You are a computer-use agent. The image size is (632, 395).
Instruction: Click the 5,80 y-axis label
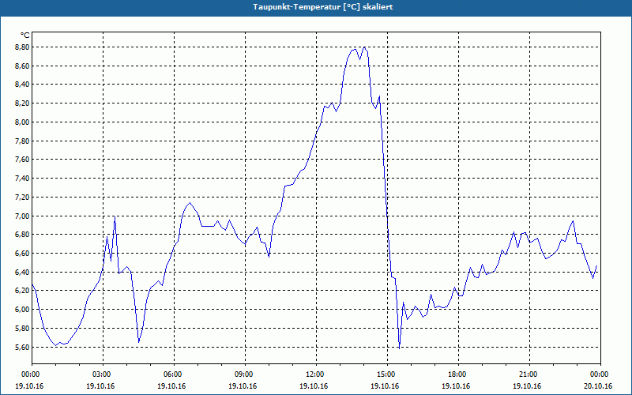click(x=23, y=329)
